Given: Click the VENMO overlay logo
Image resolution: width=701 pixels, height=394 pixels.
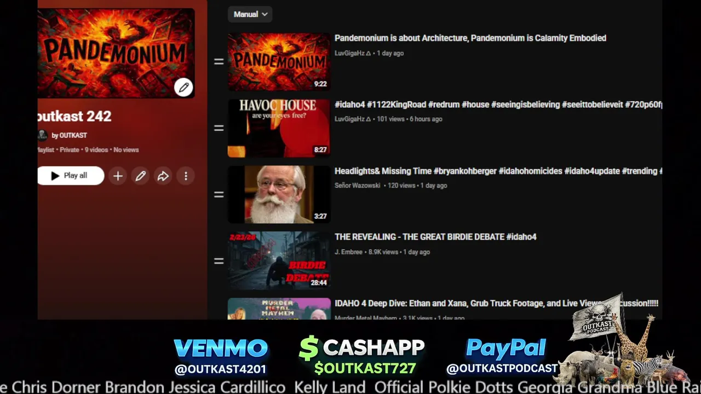Looking at the screenshot, I should pyautogui.click(x=221, y=349).
